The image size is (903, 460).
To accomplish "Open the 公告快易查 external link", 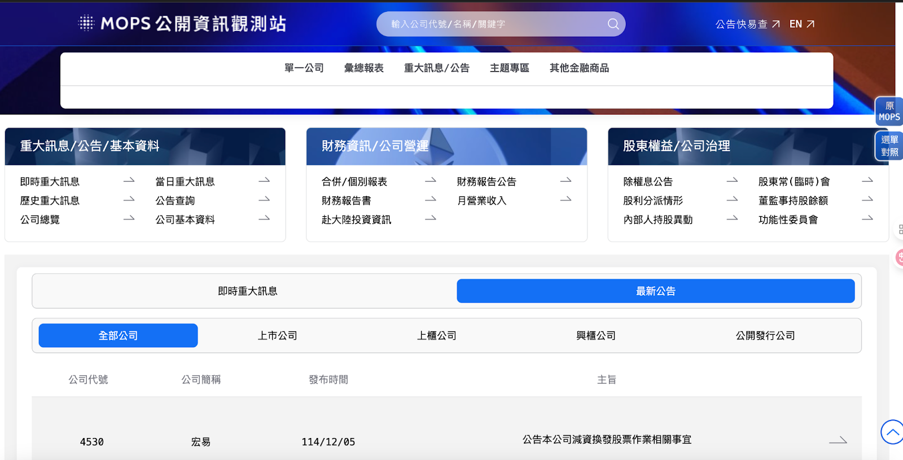I will tap(747, 24).
